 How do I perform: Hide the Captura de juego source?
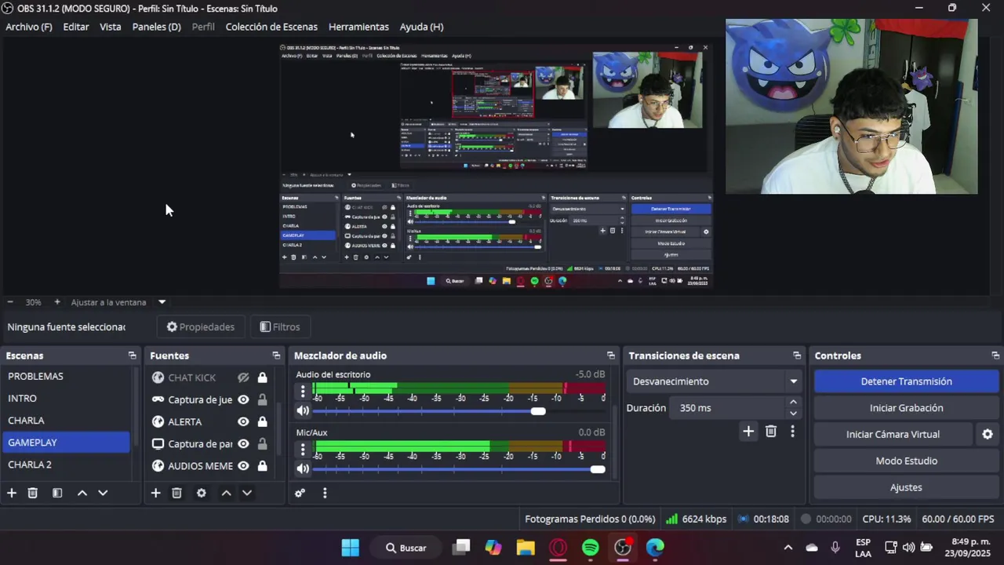coord(244,399)
